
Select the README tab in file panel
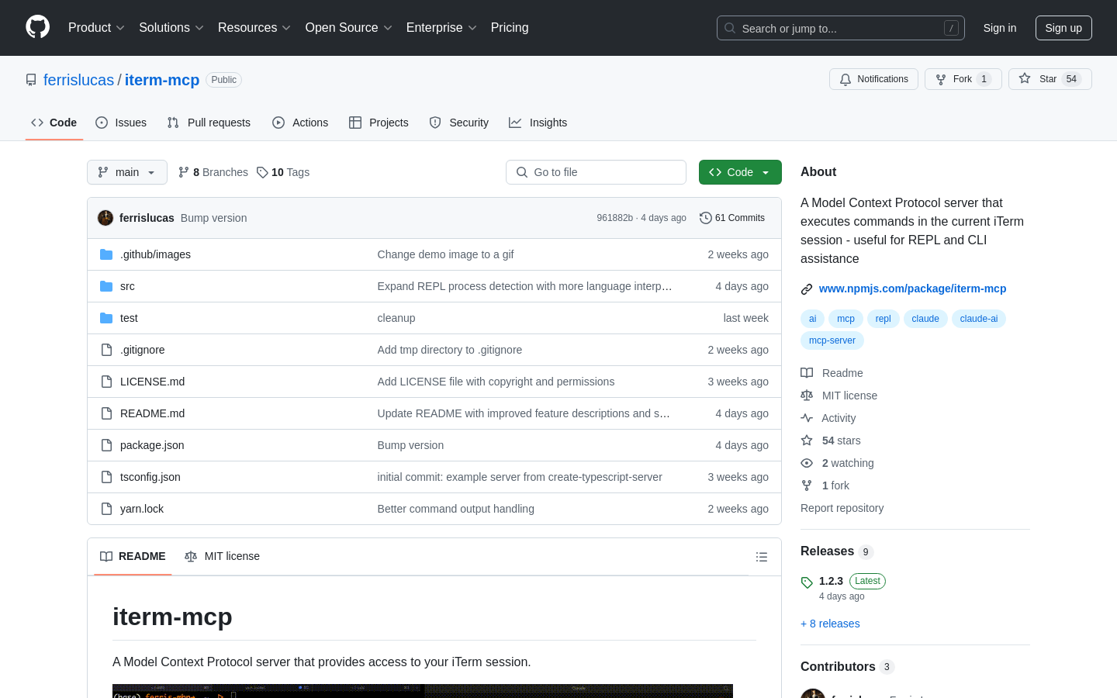(133, 556)
